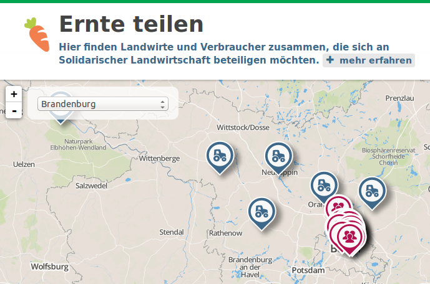Click the carrot logo icon
The image size is (430, 284).
click(x=37, y=35)
